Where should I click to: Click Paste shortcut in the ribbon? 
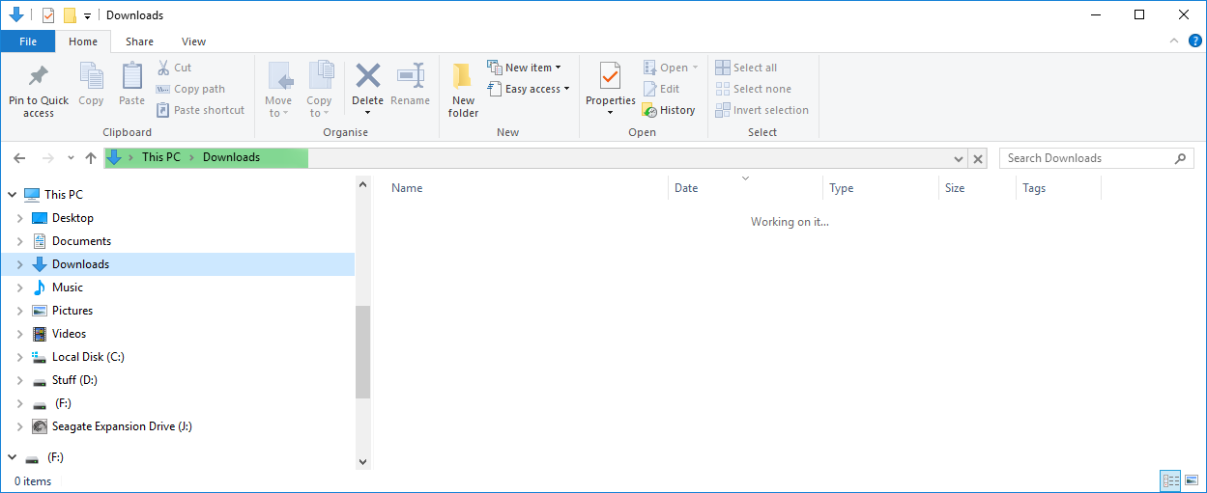coord(200,110)
